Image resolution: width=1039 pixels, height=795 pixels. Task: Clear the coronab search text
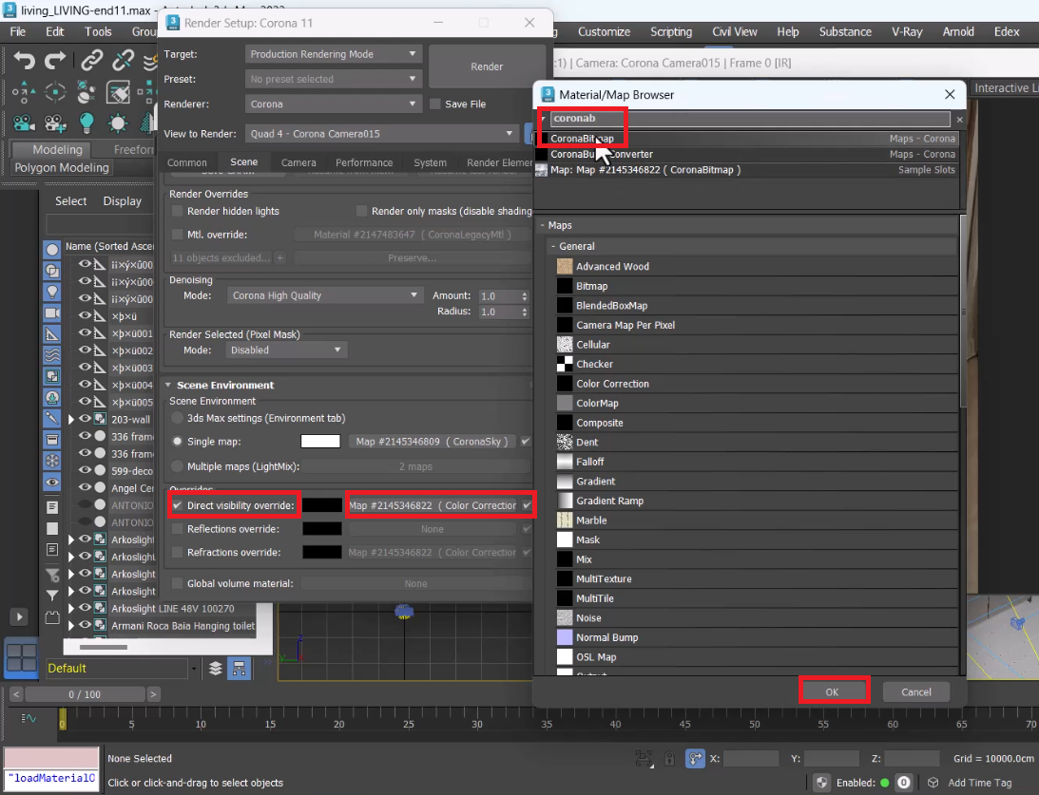click(x=959, y=119)
